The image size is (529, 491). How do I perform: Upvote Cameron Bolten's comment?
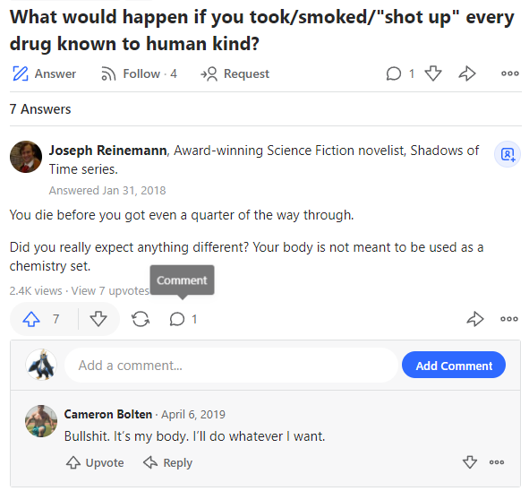[95, 462]
